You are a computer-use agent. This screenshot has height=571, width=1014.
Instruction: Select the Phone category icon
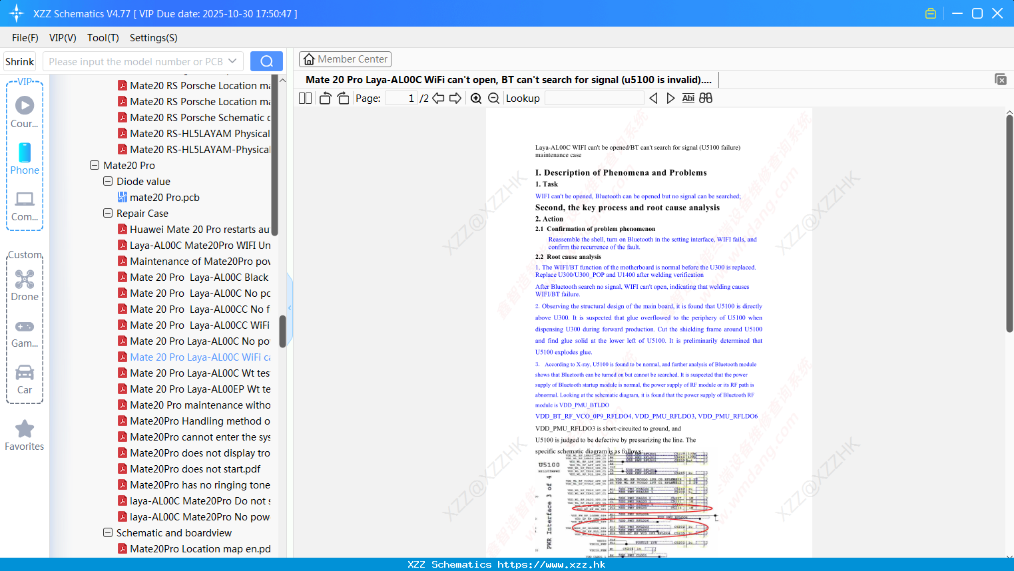[x=25, y=158]
